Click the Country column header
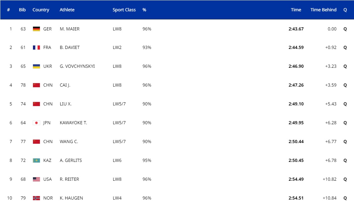 pos(41,10)
